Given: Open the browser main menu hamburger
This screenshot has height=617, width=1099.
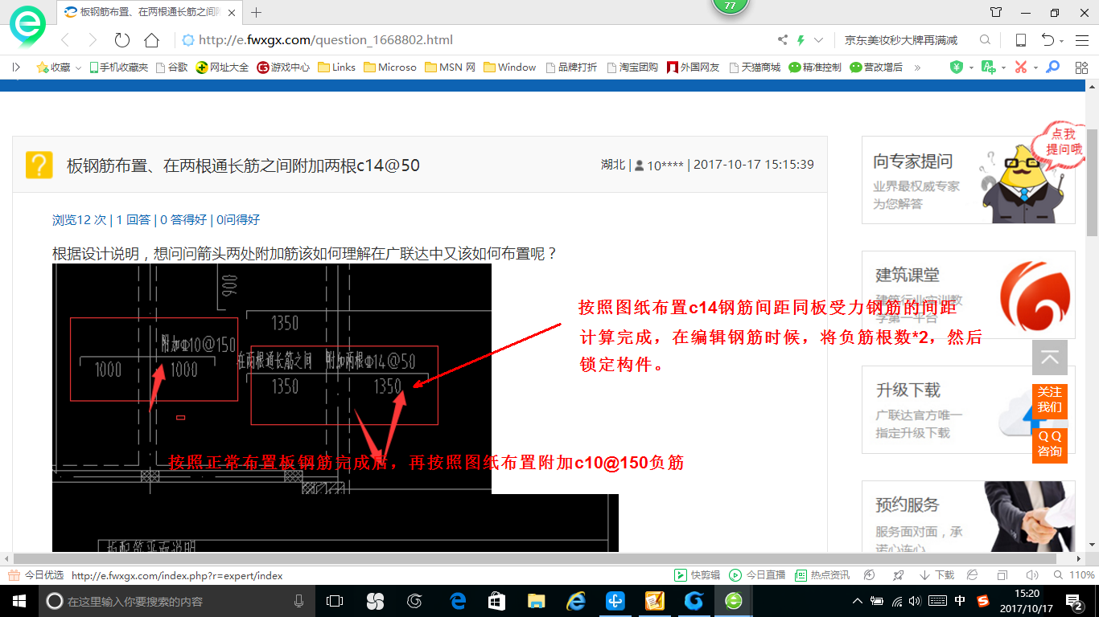Looking at the screenshot, I should pyautogui.click(x=1082, y=40).
